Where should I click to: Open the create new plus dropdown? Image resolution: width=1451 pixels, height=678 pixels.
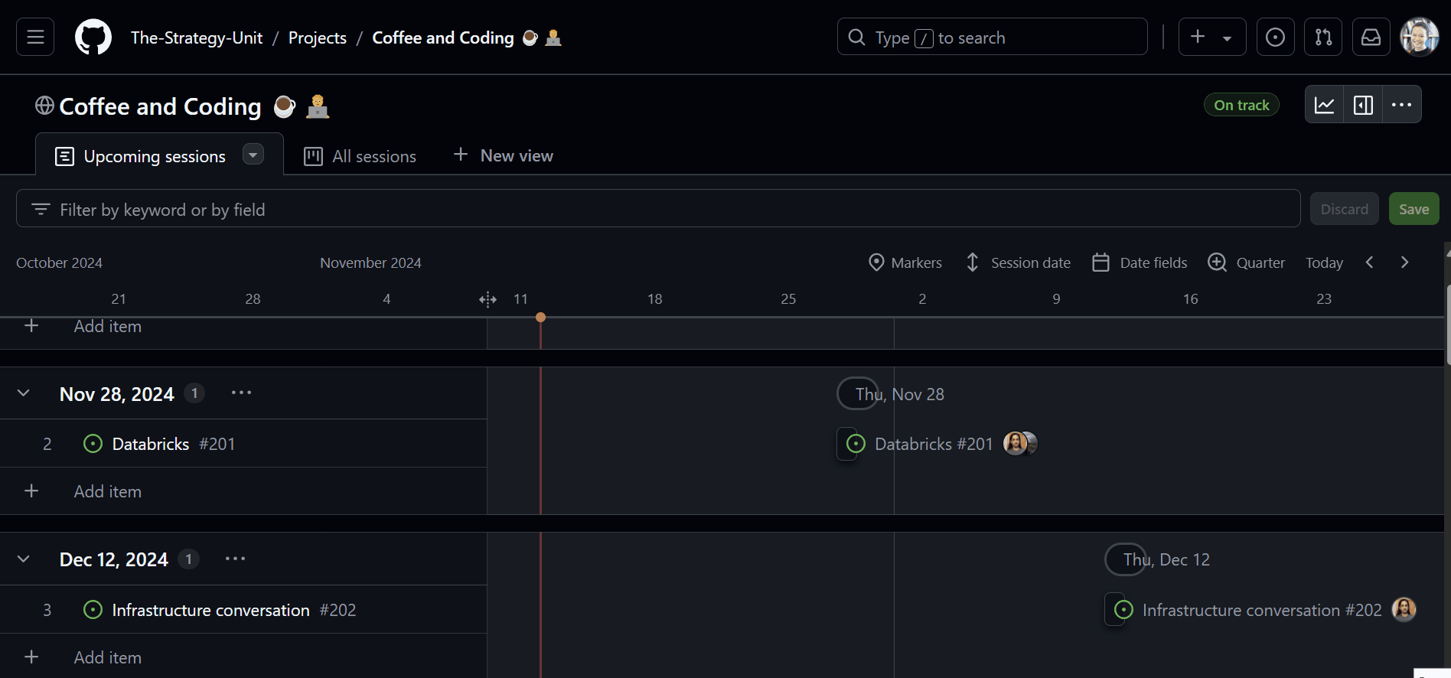[1211, 37]
